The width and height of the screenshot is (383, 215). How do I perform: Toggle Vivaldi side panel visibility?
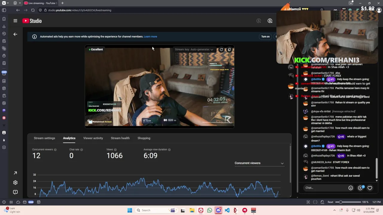[x=4, y=10]
